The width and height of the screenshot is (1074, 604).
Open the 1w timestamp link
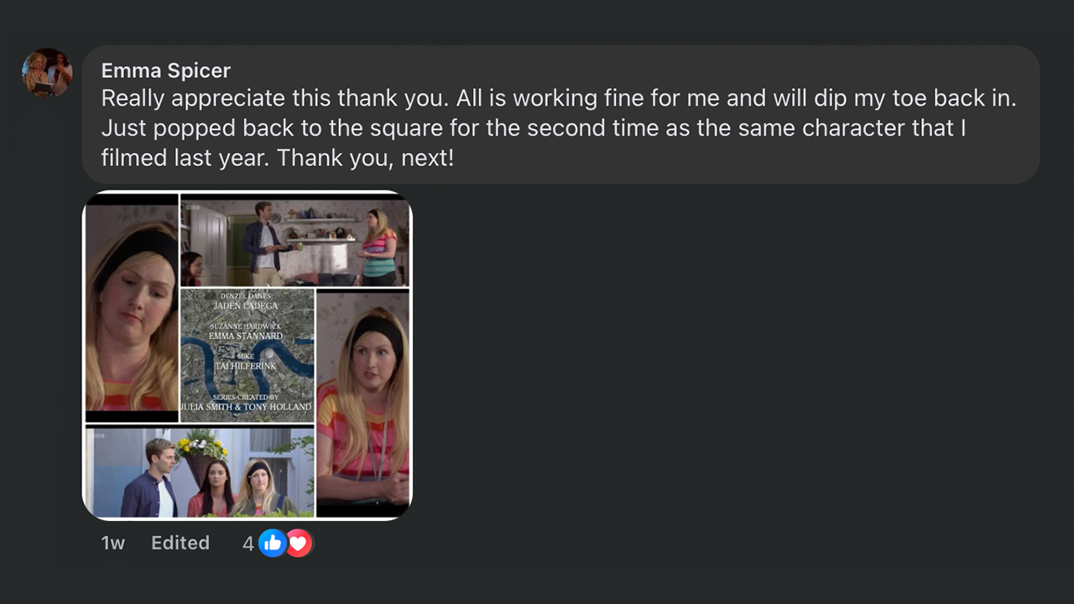[x=113, y=543]
